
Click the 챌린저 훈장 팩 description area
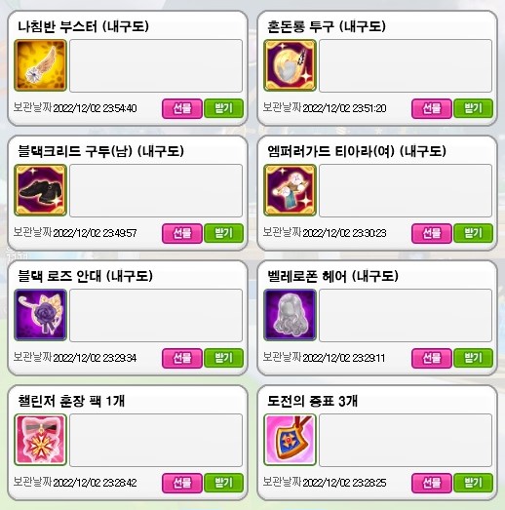[x=156, y=440]
